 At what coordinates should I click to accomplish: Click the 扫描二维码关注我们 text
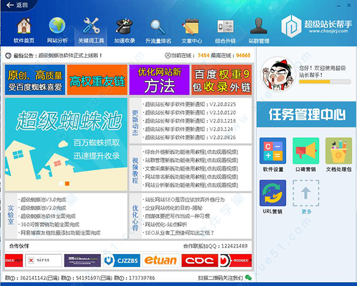point(221,278)
